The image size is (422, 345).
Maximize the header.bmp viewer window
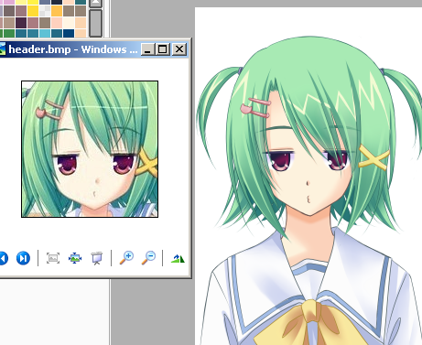[163, 49]
